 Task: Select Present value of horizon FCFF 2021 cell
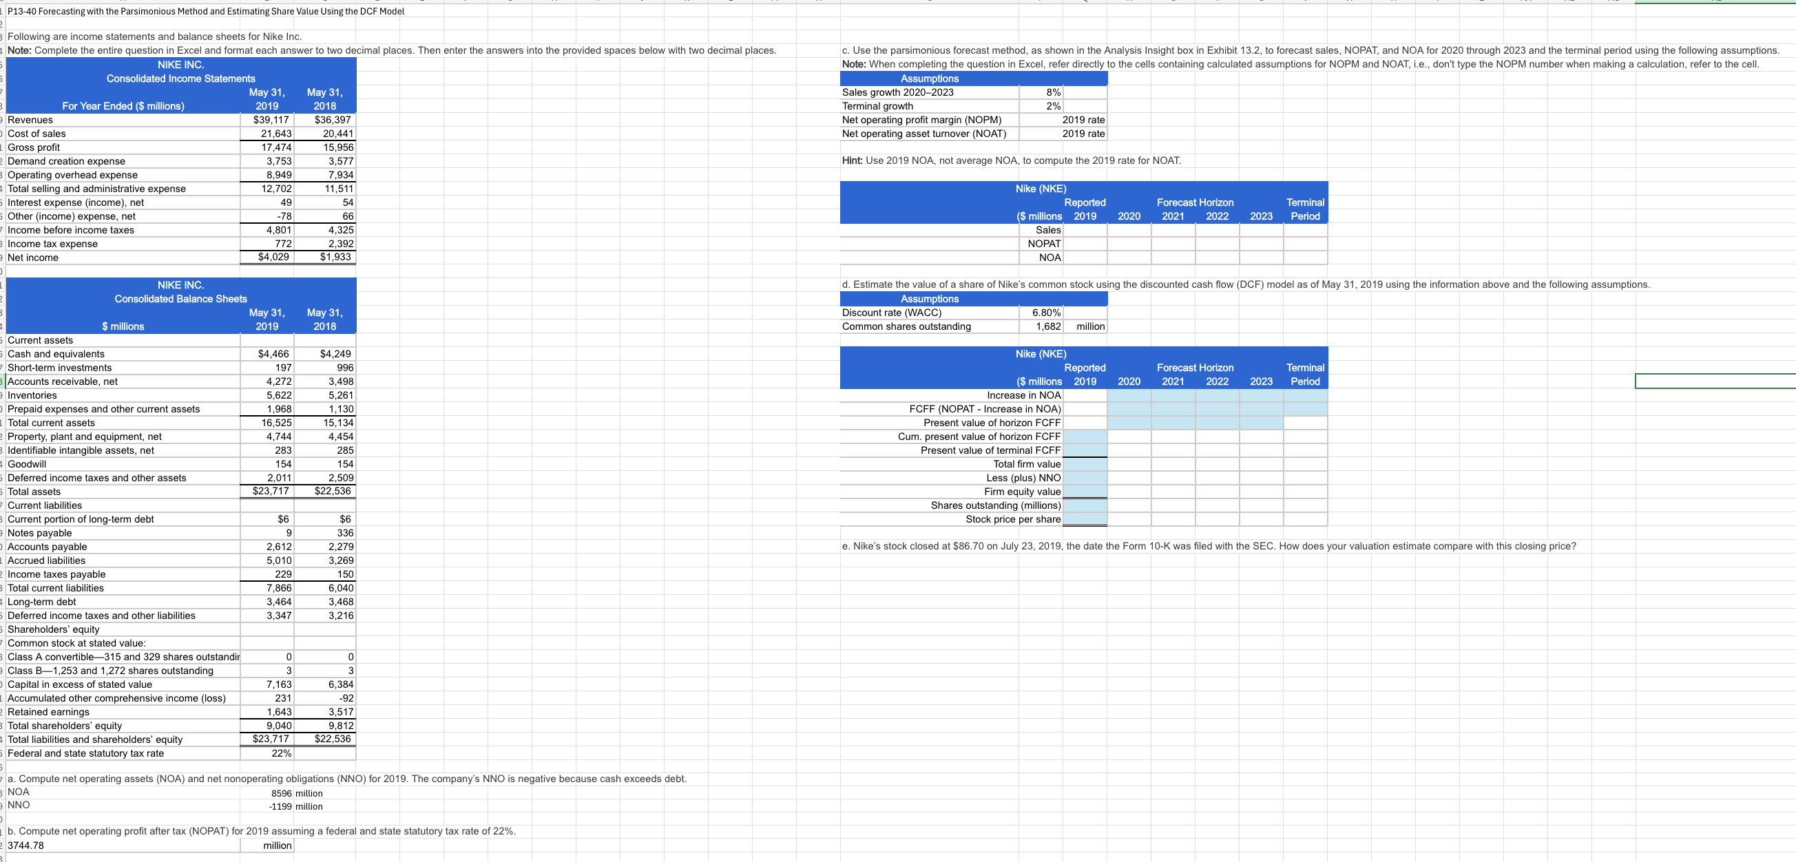tap(1173, 423)
